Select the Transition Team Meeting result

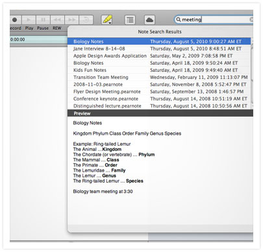coord(159,77)
